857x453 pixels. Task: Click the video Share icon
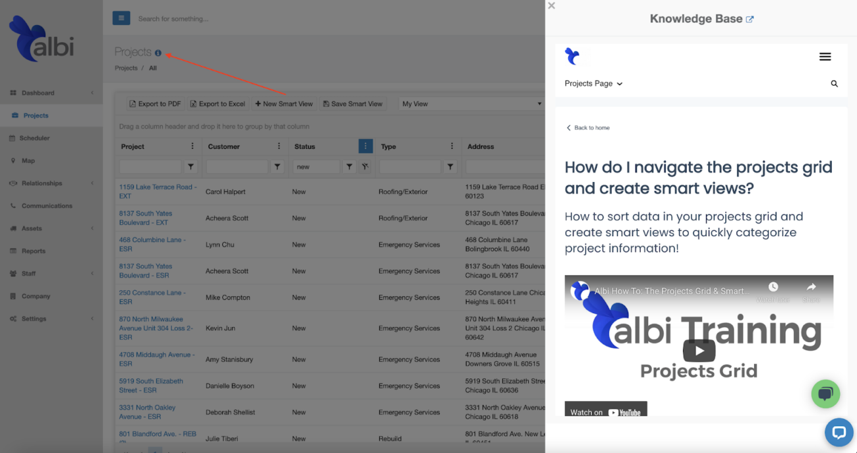(x=812, y=287)
